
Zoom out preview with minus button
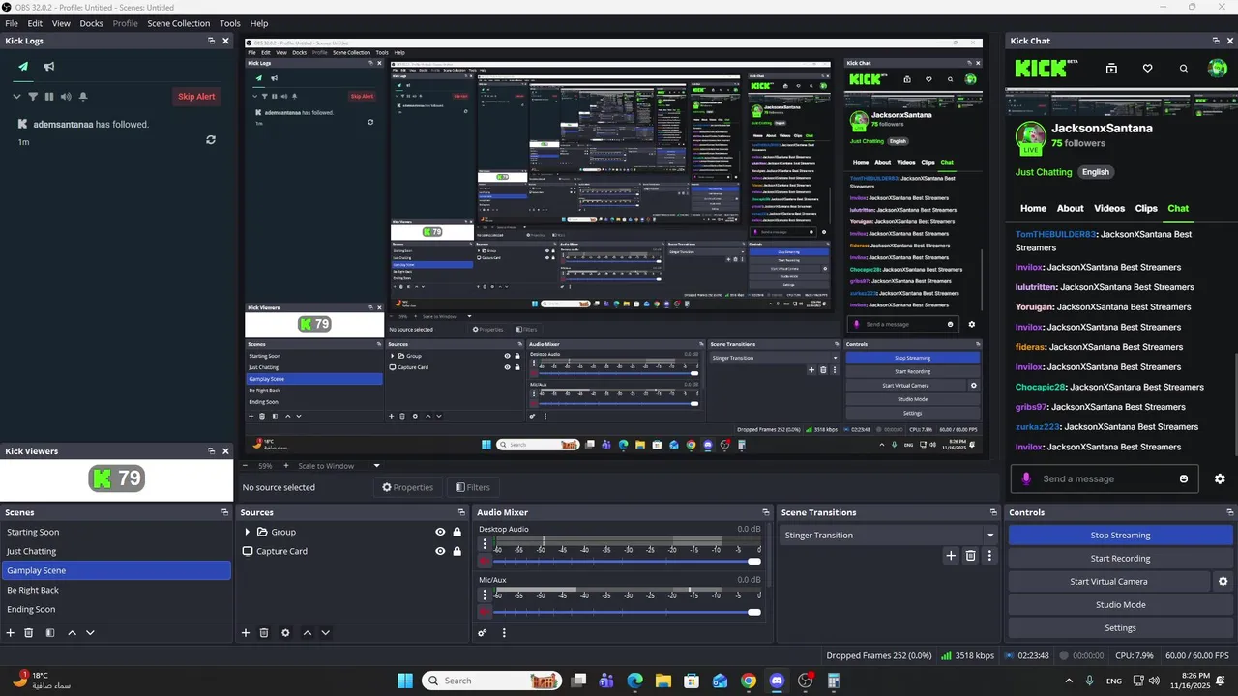coord(245,466)
